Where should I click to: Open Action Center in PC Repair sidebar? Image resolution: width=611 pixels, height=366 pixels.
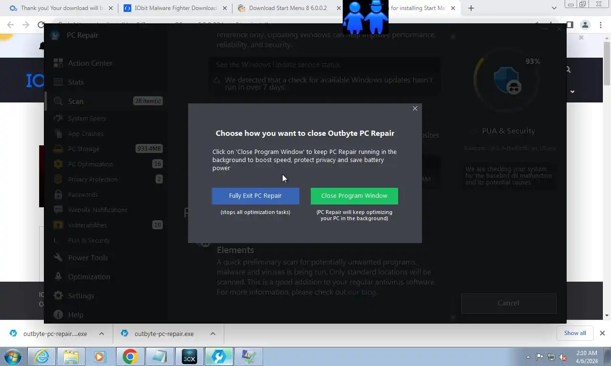click(90, 63)
